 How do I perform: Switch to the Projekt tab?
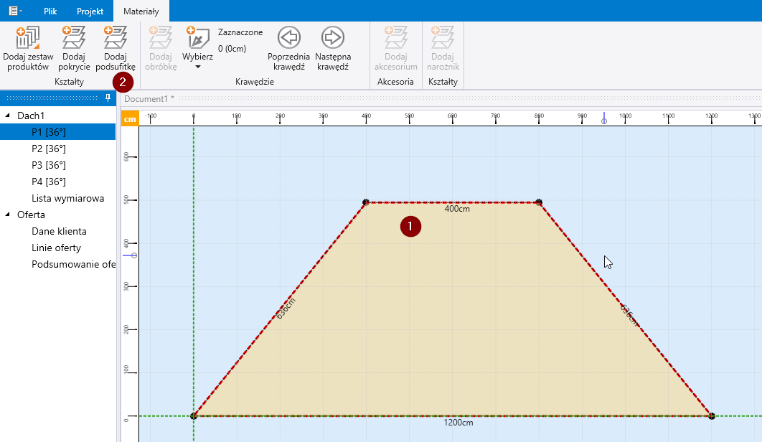[90, 11]
